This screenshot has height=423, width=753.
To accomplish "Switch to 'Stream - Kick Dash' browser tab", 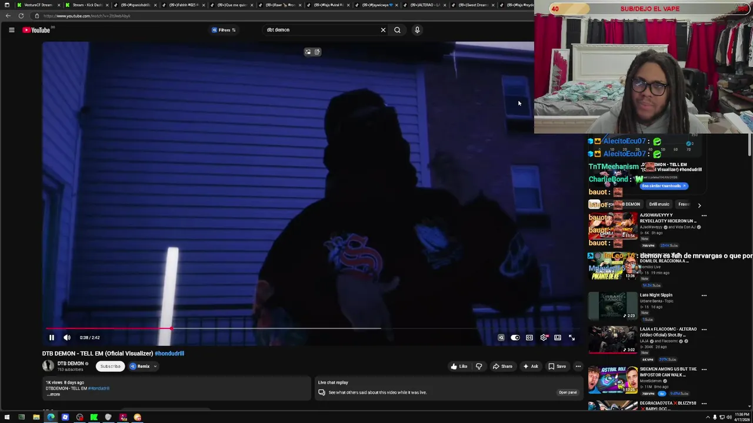I will (x=86, y=5).
